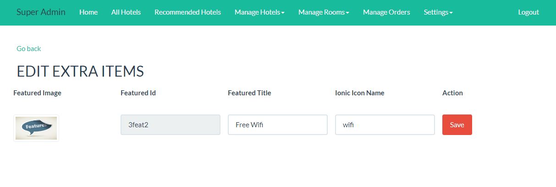Click the Featured Title column header
This screenshot has width=556, height=187.
(x=249, y=93)
